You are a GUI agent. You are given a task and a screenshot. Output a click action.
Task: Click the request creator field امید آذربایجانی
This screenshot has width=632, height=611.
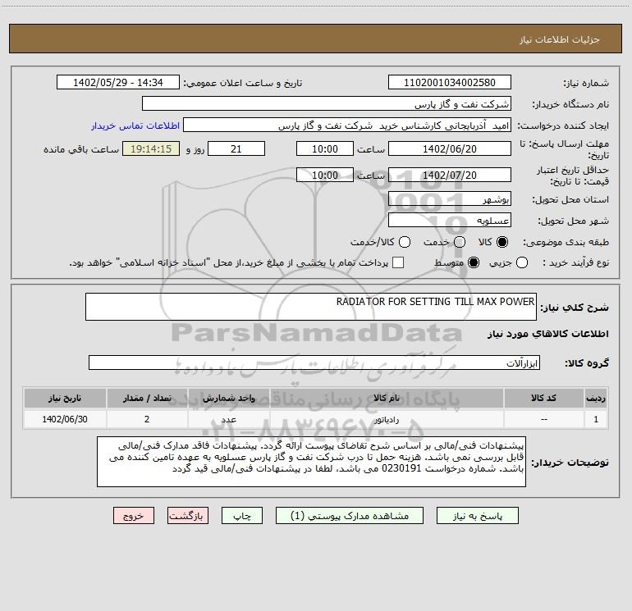347,125
